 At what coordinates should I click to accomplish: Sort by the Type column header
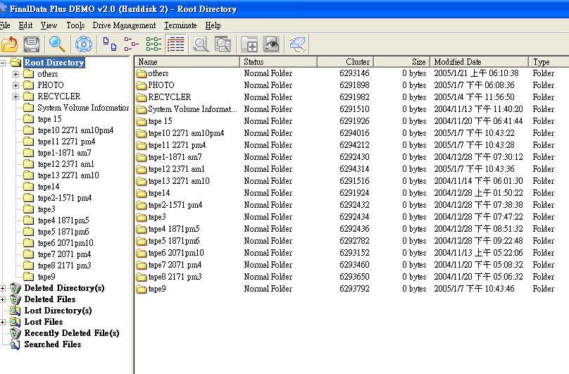[x=549, y=62]
